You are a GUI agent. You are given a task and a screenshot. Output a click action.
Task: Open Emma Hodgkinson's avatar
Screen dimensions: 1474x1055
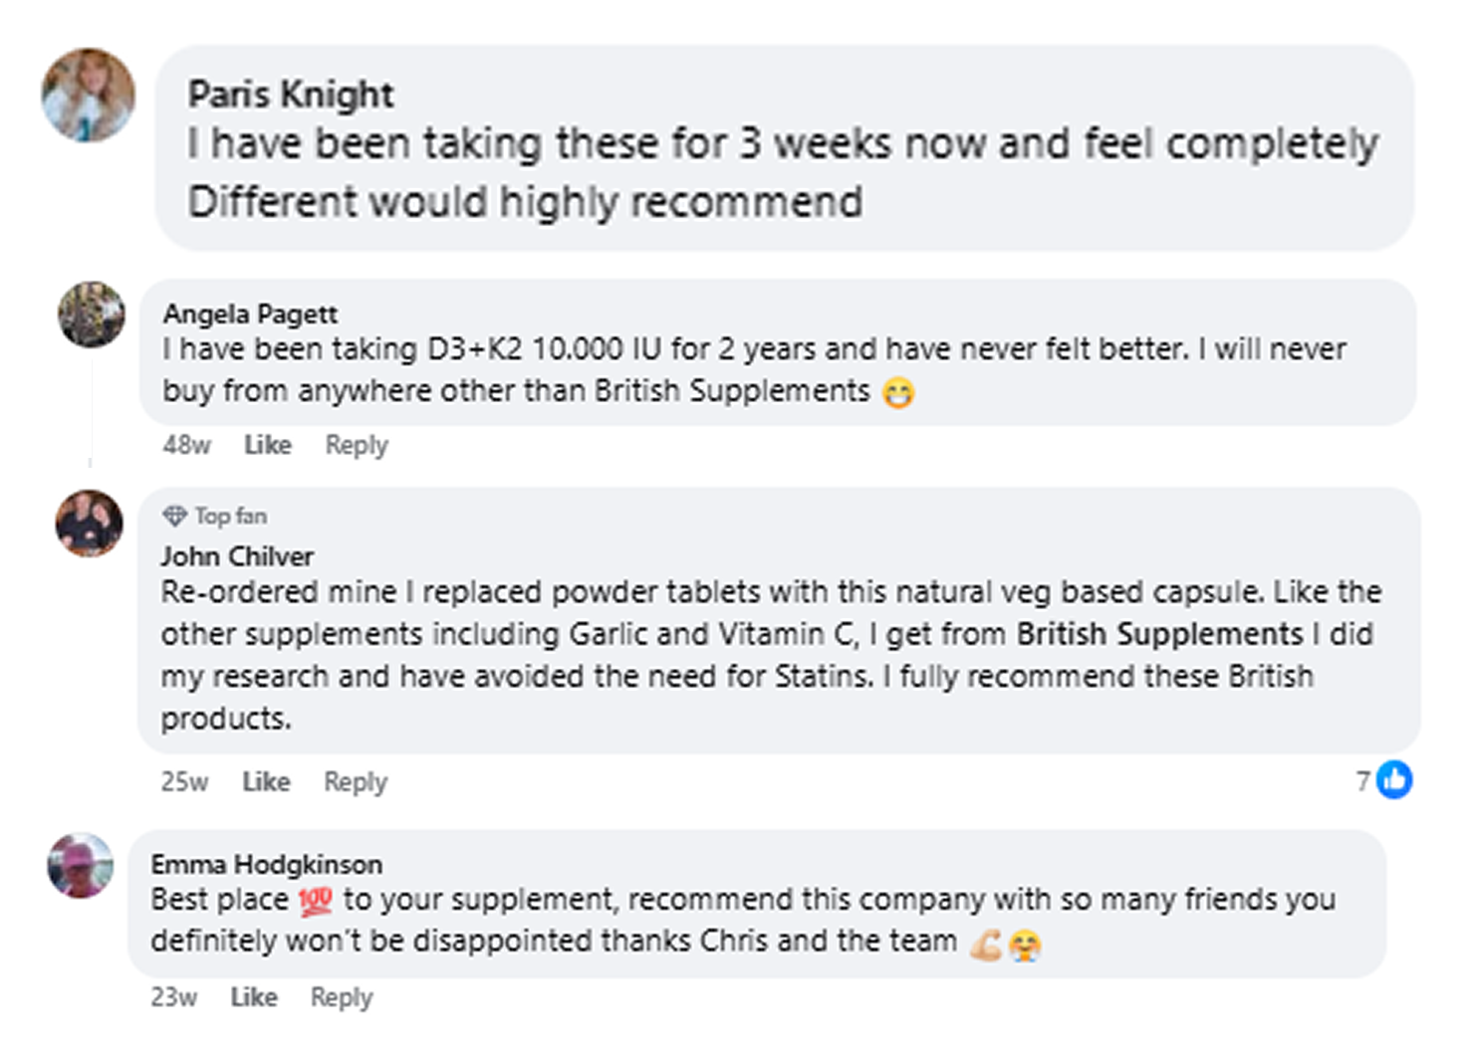click(81, 865)
